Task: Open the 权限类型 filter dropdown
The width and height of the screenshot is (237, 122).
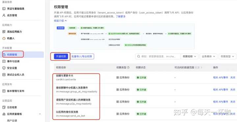Action: pos(227,56)
